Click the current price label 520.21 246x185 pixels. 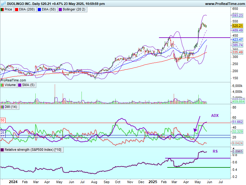237,26
